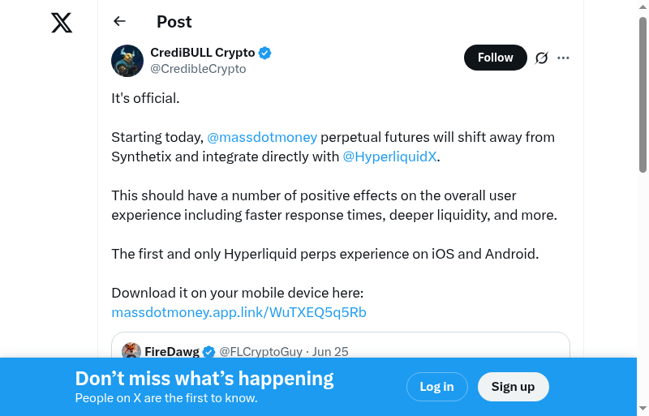Viewport: 649px width, 416px height.
Task: Click FireDawg's verified badge
Action: tap(209, 351)
